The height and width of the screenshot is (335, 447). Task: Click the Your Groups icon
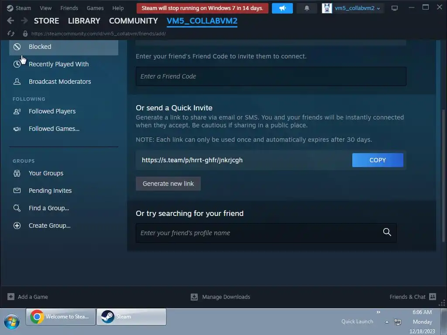coord(17,173)
